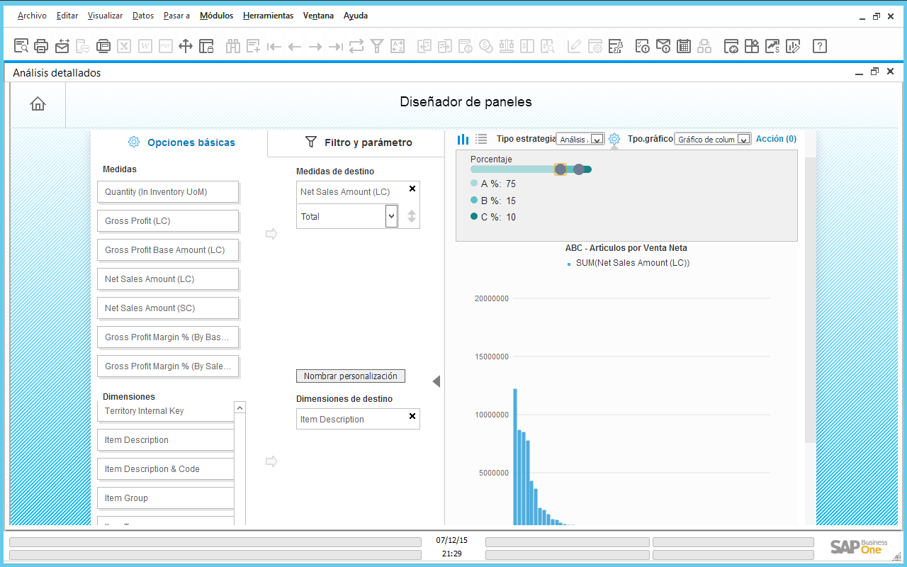Click the A-Z Sort toolbar icon
The height and width of the screenshot is (567, 907).
point(398,46)
